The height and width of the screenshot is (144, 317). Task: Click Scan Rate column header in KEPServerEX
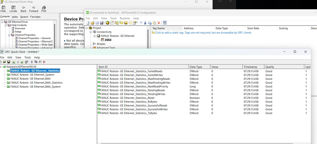click(261, 28)
